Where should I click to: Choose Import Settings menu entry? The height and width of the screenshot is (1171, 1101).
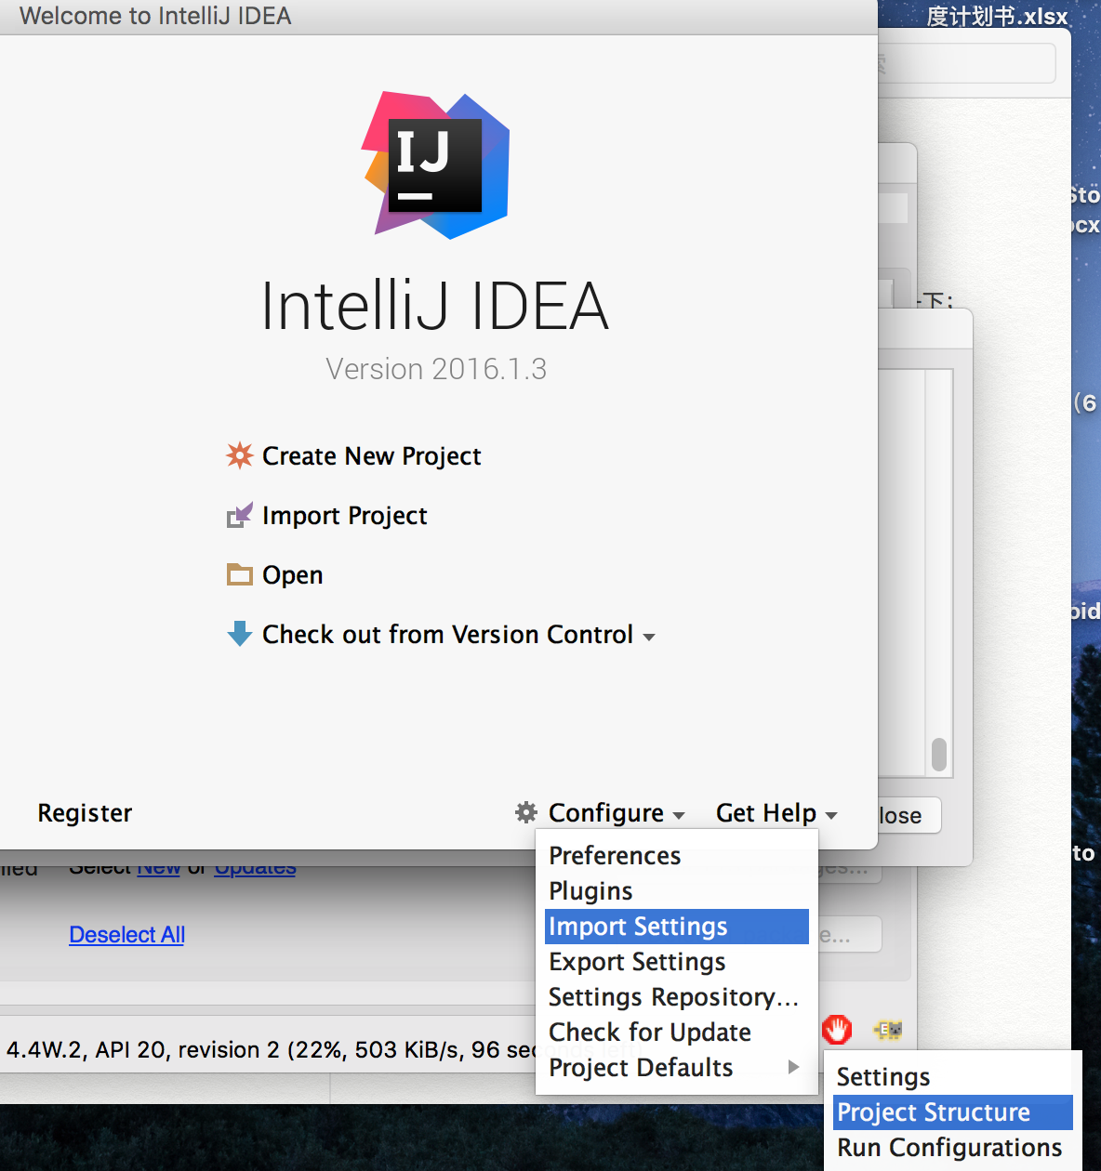click(677, 927)
